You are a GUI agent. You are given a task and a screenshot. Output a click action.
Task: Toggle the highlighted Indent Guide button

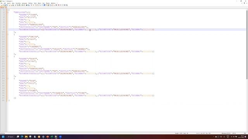click(44, 5)
